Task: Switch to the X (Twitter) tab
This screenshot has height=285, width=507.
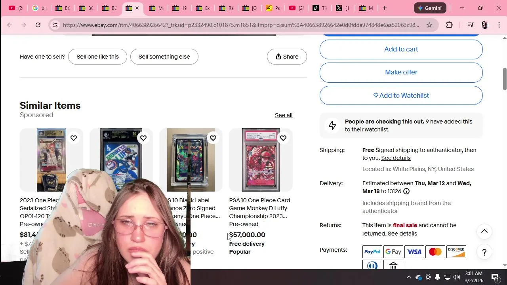Action: (x=343, y=8)
